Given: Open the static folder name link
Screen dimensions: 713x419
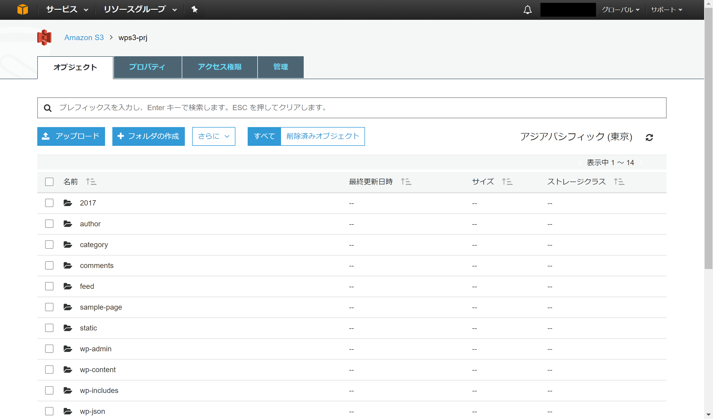Looking at the screenshot, I should click(x=88, y=328).
